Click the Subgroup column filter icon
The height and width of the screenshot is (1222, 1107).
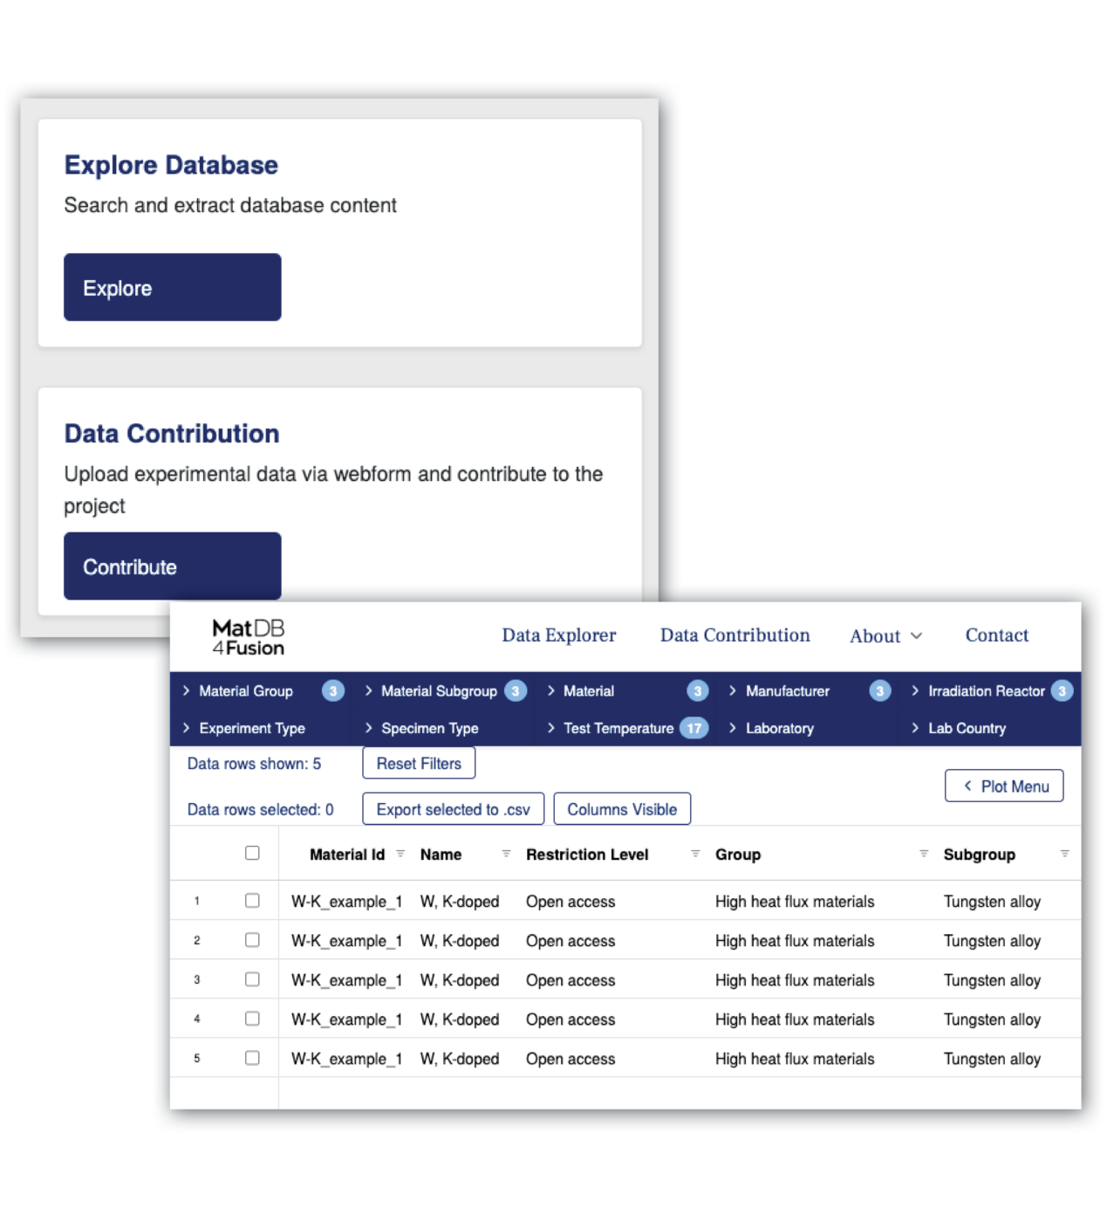tap(1064, 854)
